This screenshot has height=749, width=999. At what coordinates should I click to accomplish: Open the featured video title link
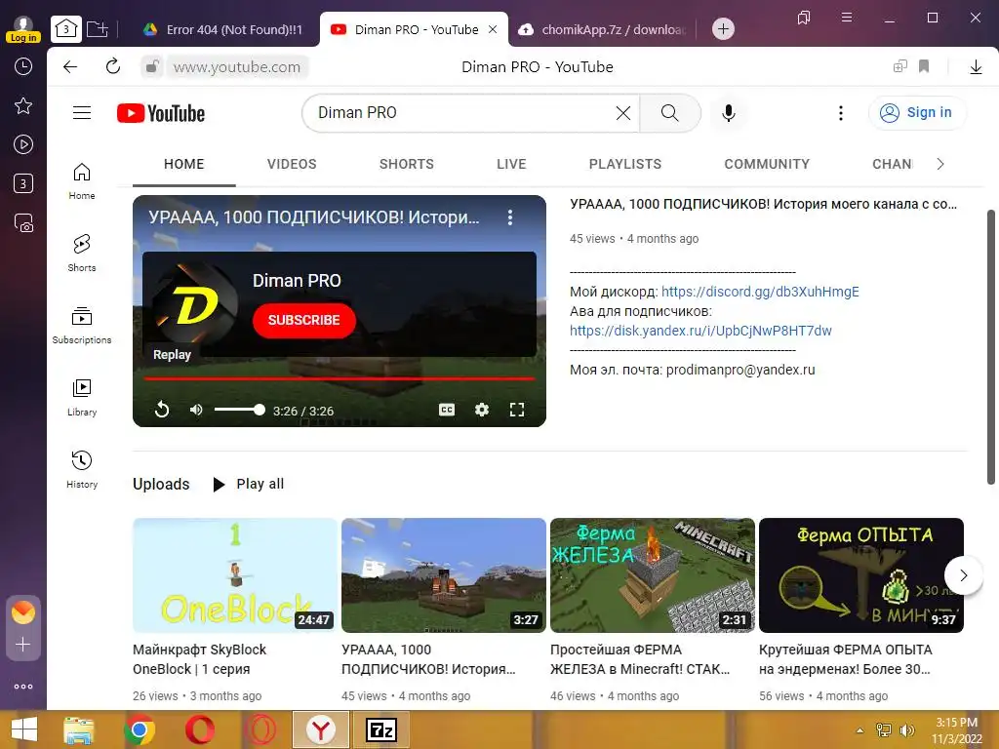click(x=763, y=204)
